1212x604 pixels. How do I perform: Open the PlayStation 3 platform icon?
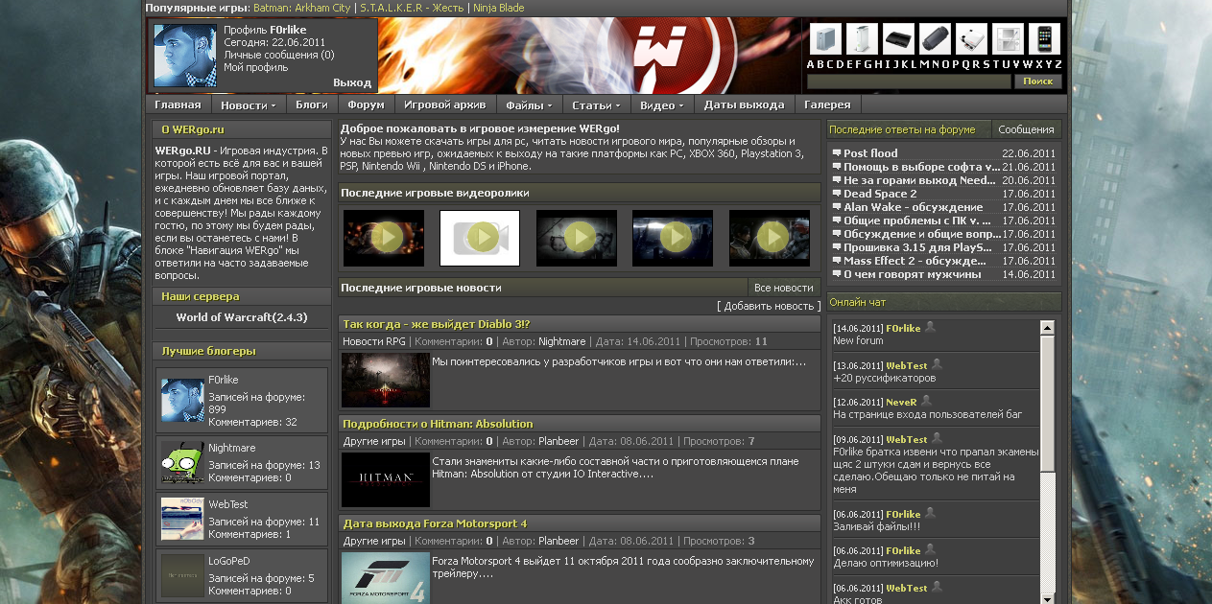coord(898,39)
